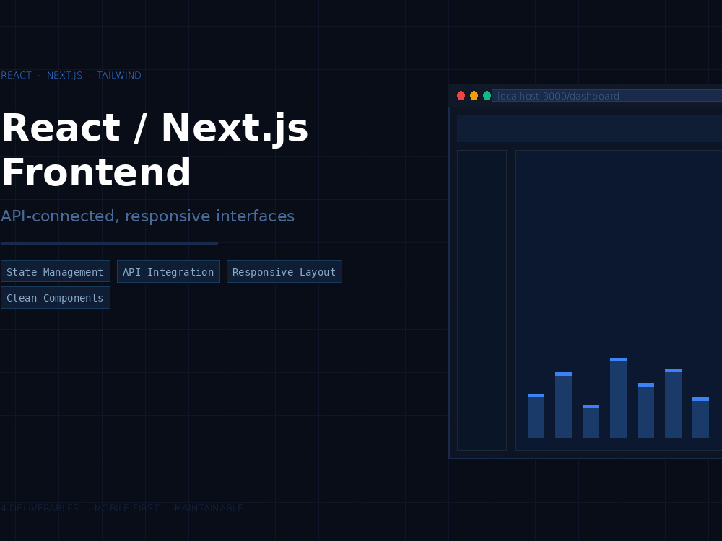
Task: Click the MAINTAINABLE footer text
Action: [x=209, y=508]
